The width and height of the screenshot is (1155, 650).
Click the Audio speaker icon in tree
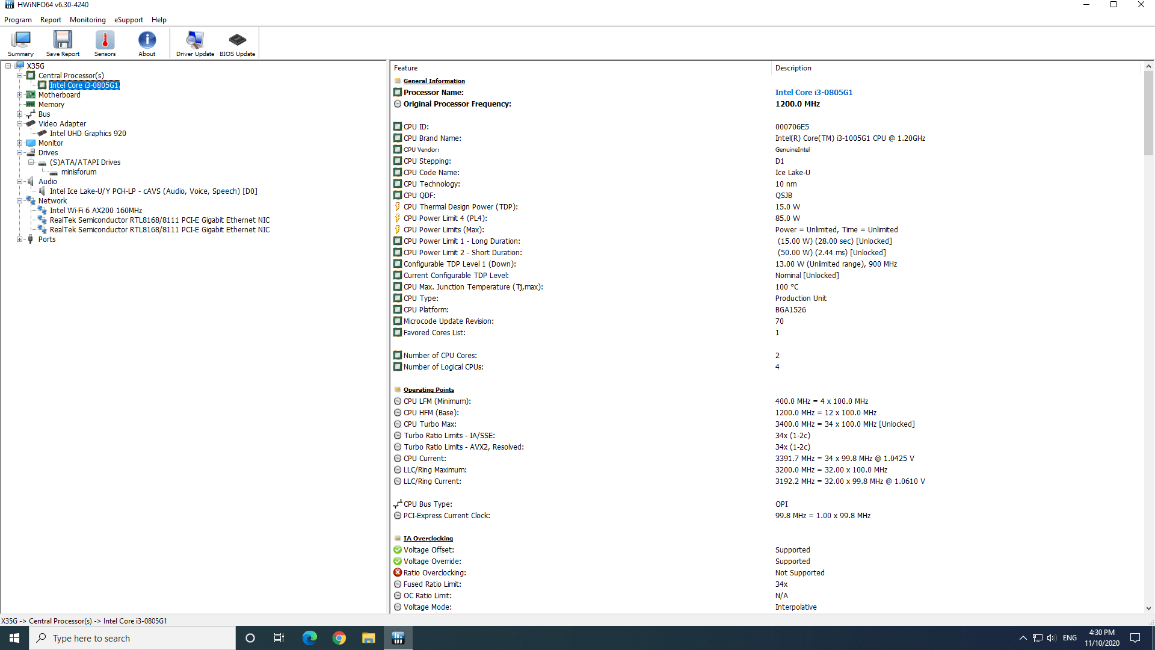click(x=31, y=182)
